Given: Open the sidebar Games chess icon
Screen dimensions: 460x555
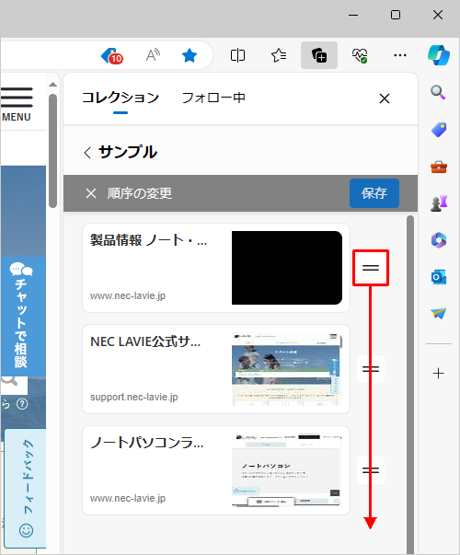Looking at the screenshot, I should coord(439,203).
